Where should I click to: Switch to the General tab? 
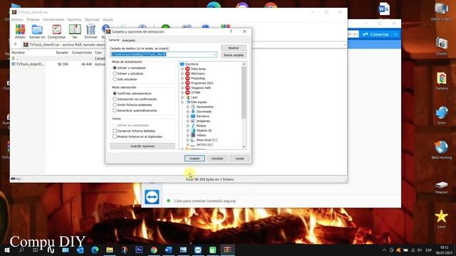[x=114, y=40]
